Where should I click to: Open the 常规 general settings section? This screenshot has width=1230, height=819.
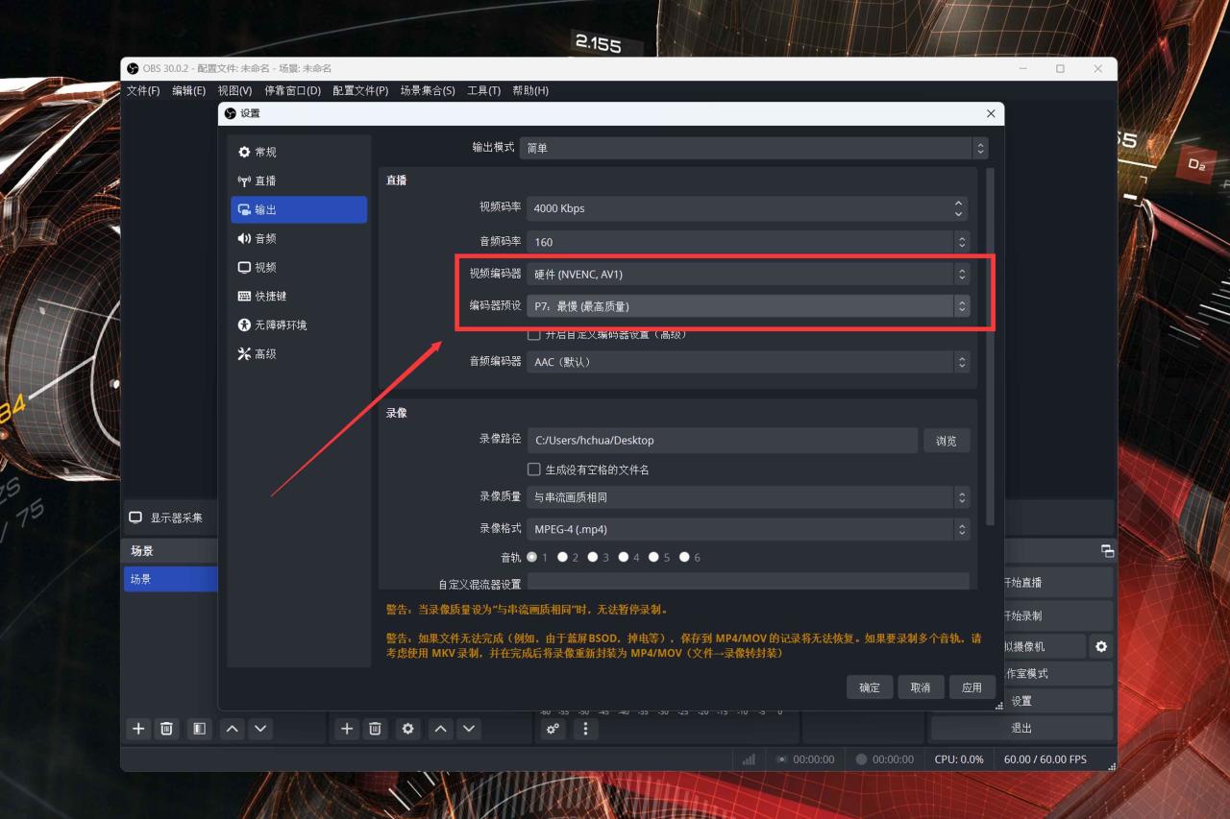coord(298,152)
